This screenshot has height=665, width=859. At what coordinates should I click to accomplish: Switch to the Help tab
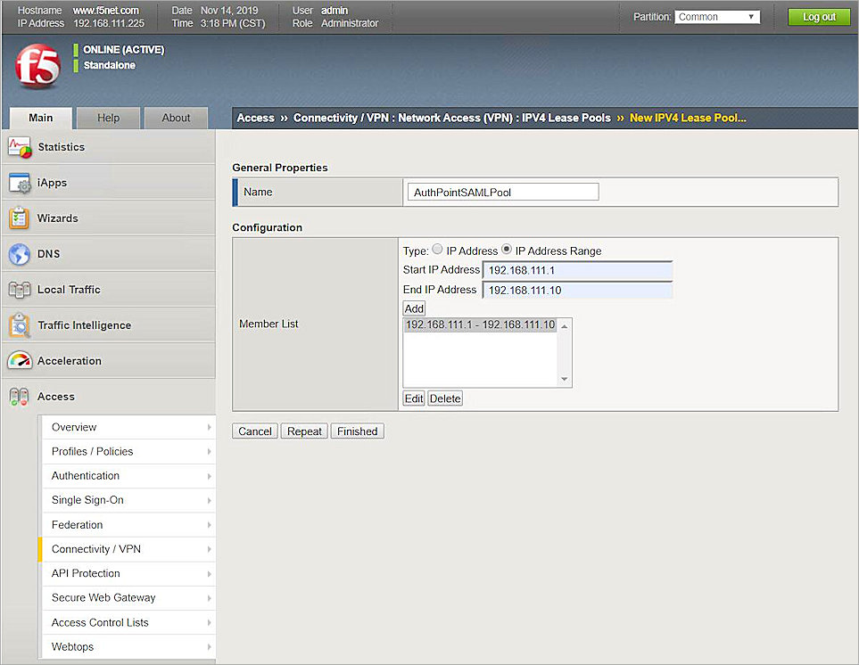(107, 117)
